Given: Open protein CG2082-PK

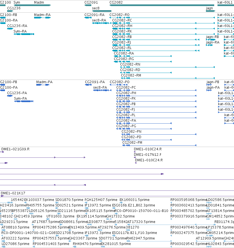Looking at the screenshot, I should tap(126, 99).
